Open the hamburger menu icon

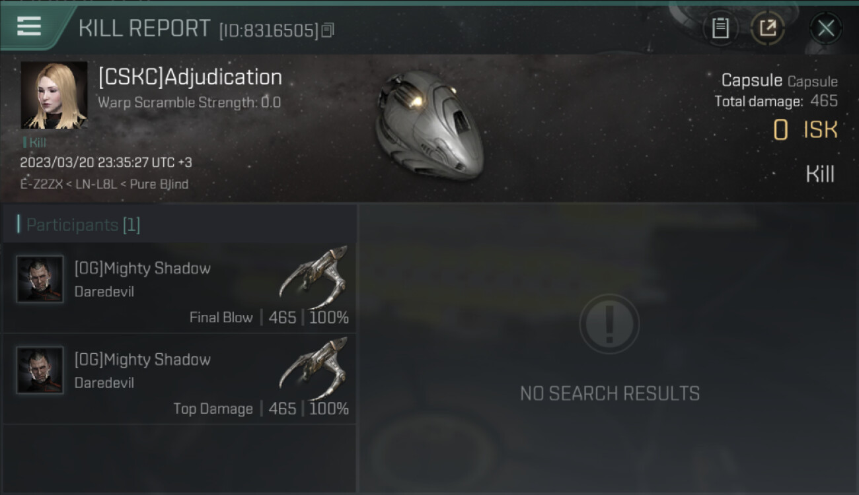click(29, 26)
